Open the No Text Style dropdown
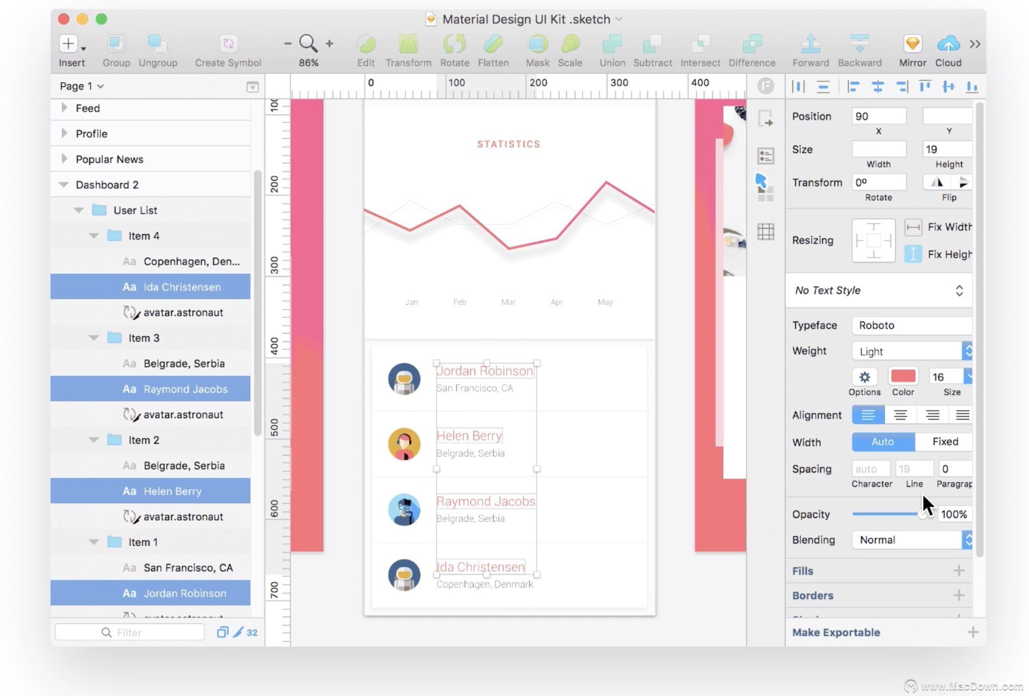1029x696 pixels. pyautogui.click(x=879, y=290)
